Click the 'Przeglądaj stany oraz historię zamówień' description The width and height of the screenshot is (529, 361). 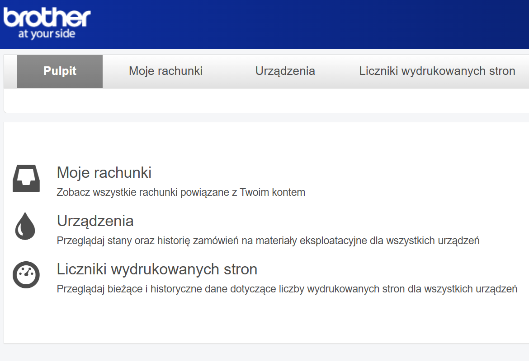[268, 241]
